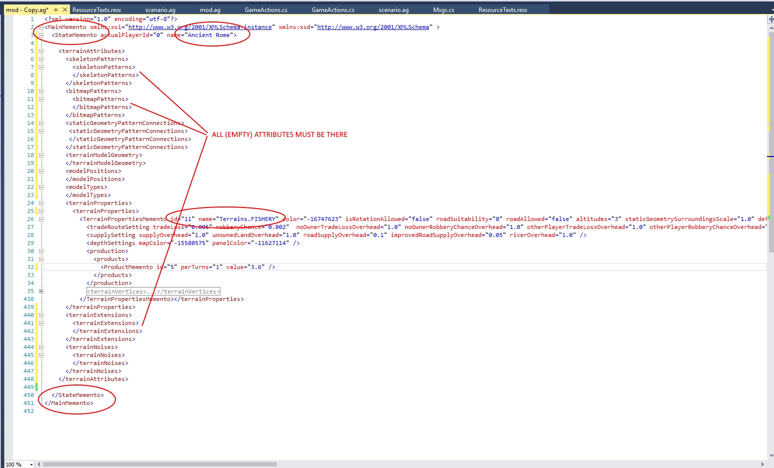The image size is (774, 468).
Task: Click the horizontal scrollbar left arrow
Action: (x=39, y=464)
